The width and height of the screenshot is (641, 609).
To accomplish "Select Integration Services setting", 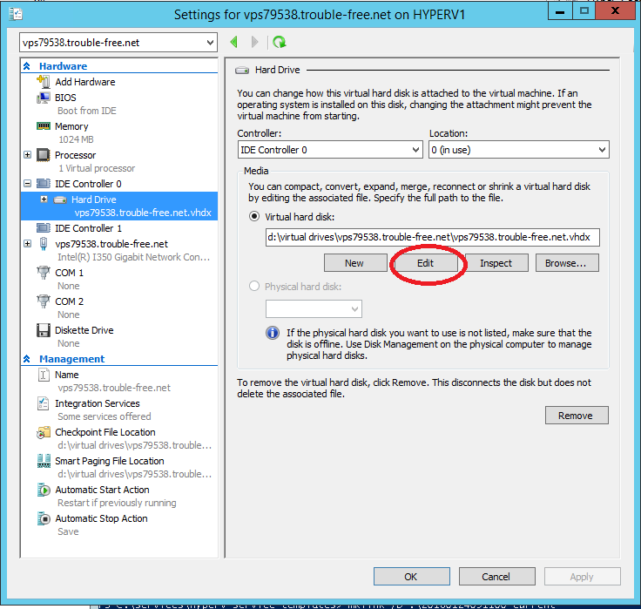I will pyautogui.click(x=98, y=403).
